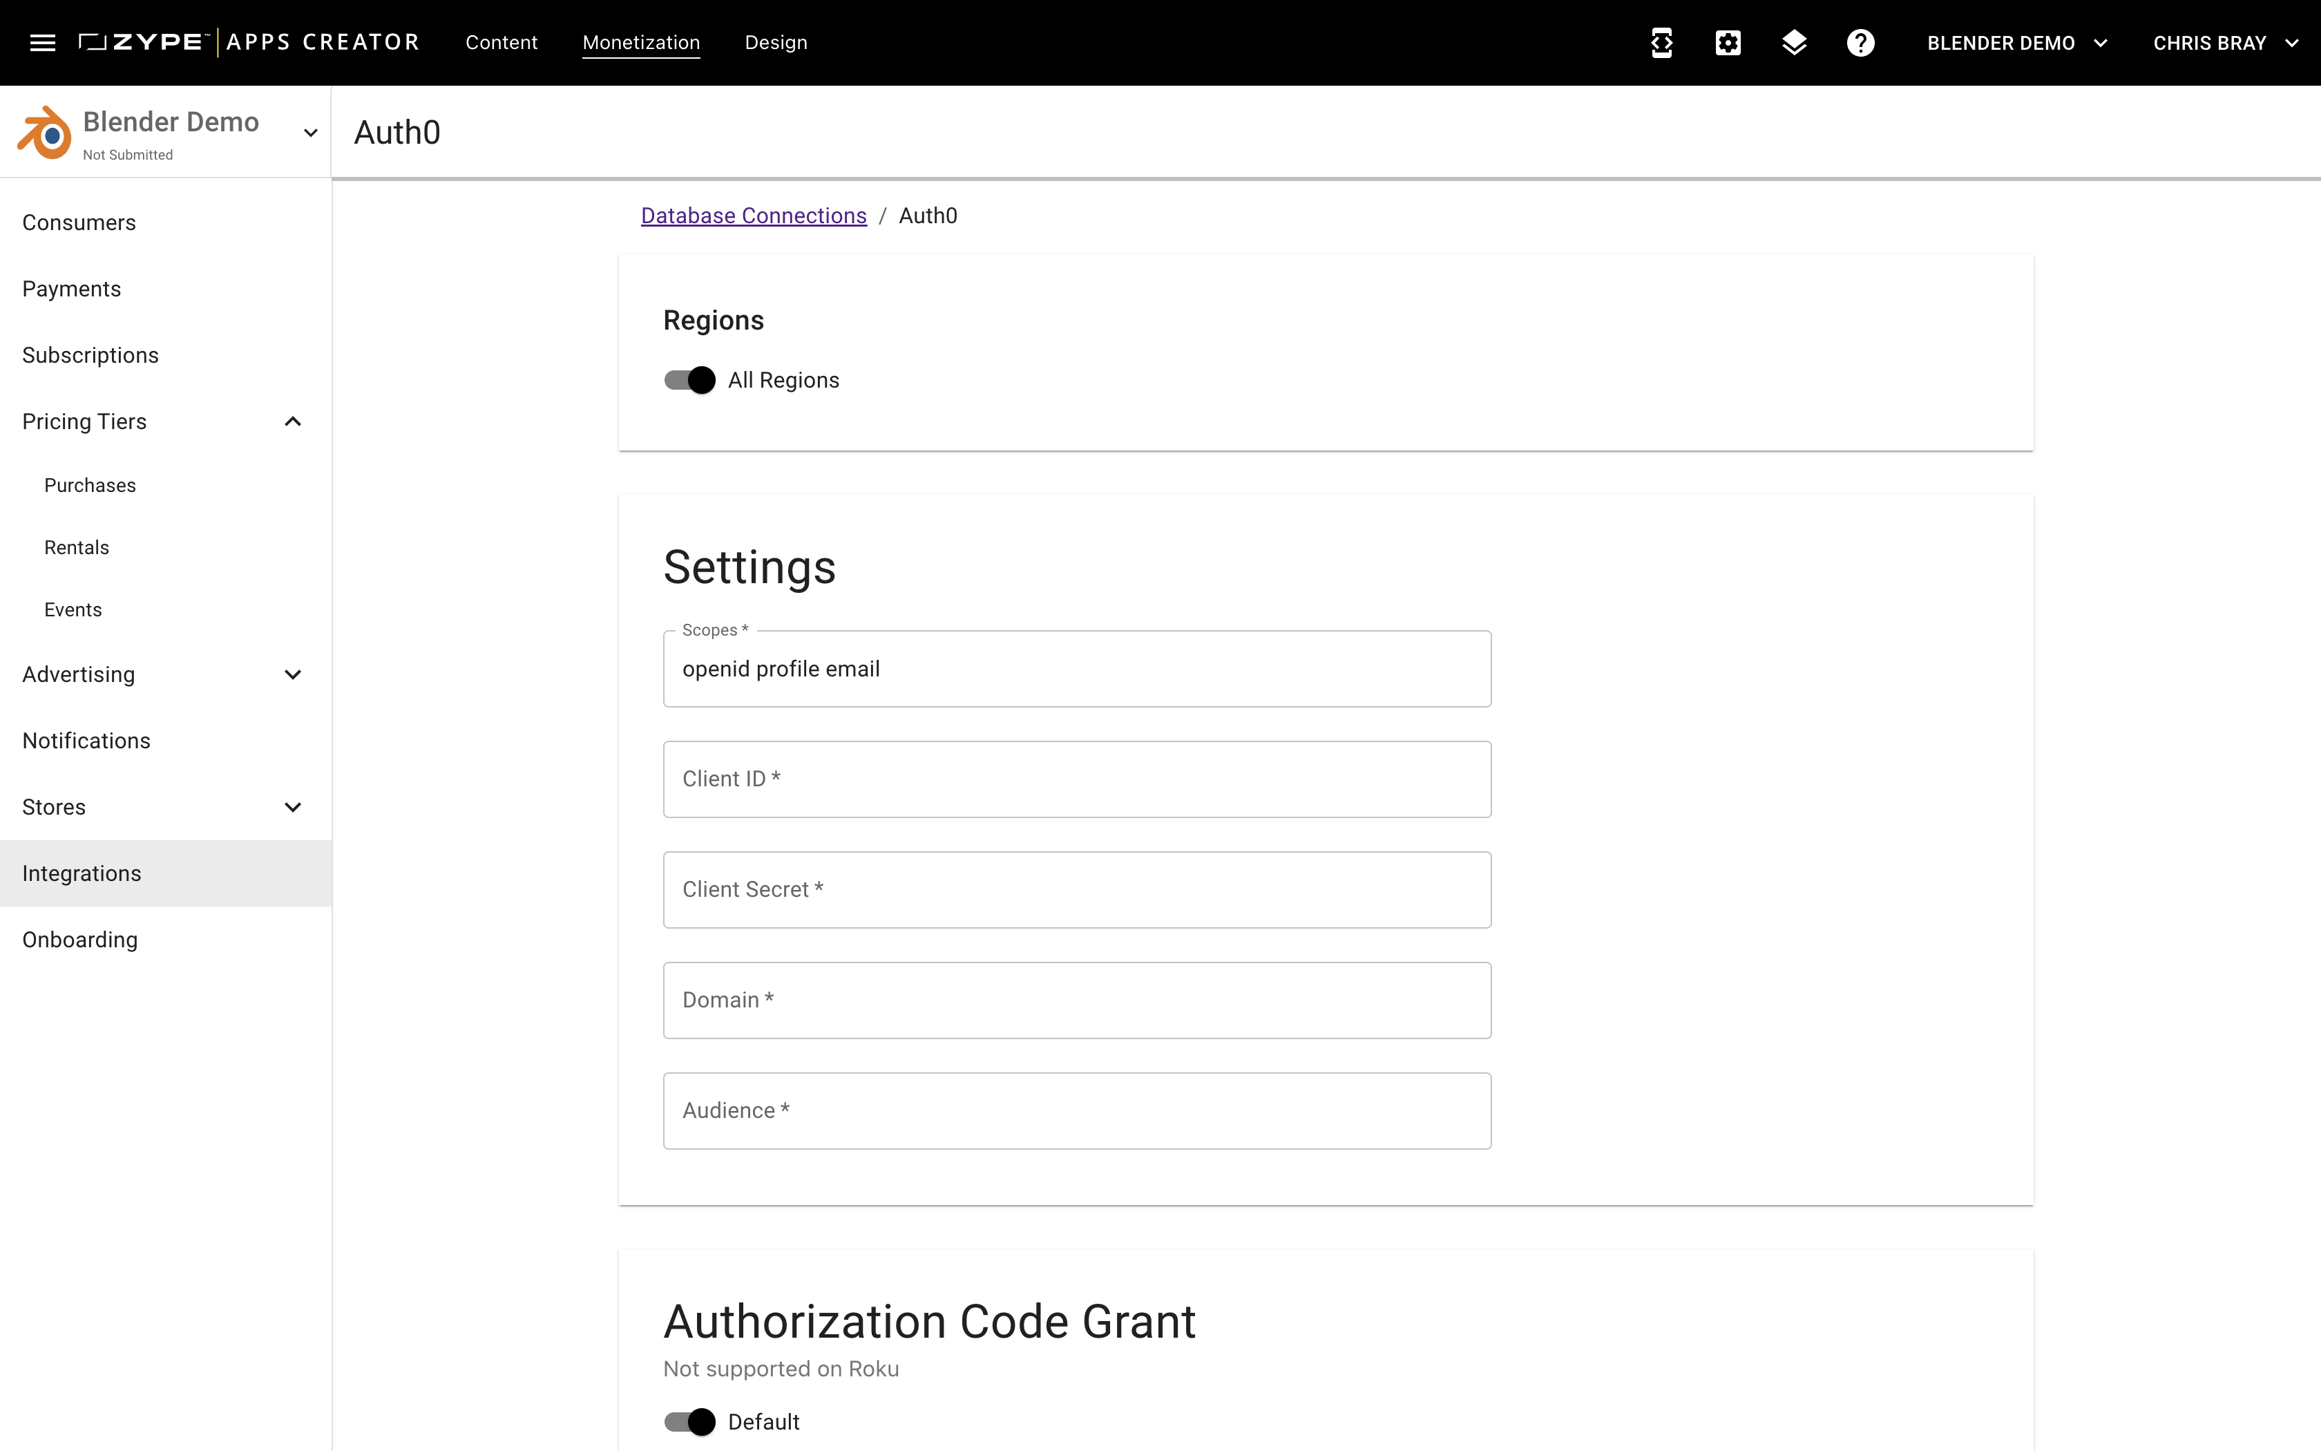Open Onboarding in the sidebar

point(166,940)
